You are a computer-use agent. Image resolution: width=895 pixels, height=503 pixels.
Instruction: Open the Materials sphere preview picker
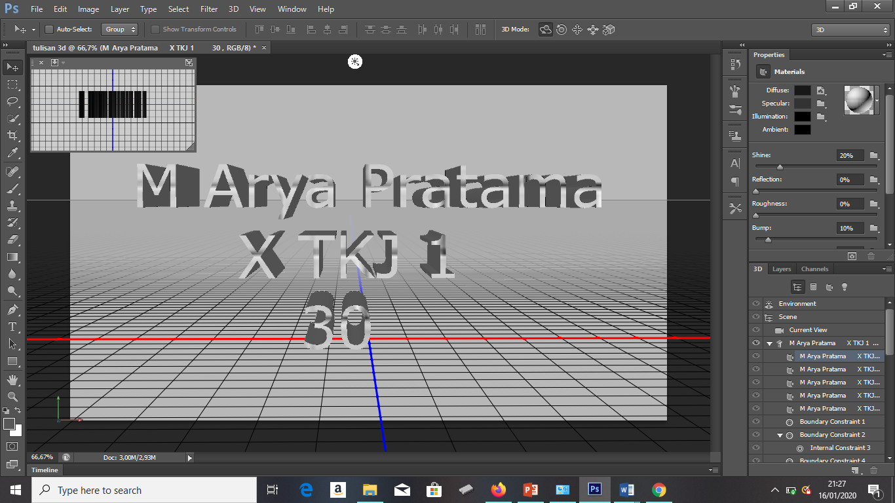pos(860,99)
